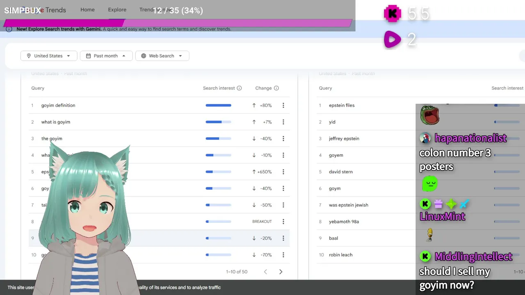Show Search interest info tooltip icon
525x295 pixels.
click(239, 88)
